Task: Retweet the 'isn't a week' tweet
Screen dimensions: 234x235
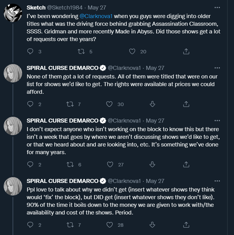Action: click(x=70, y=165)
